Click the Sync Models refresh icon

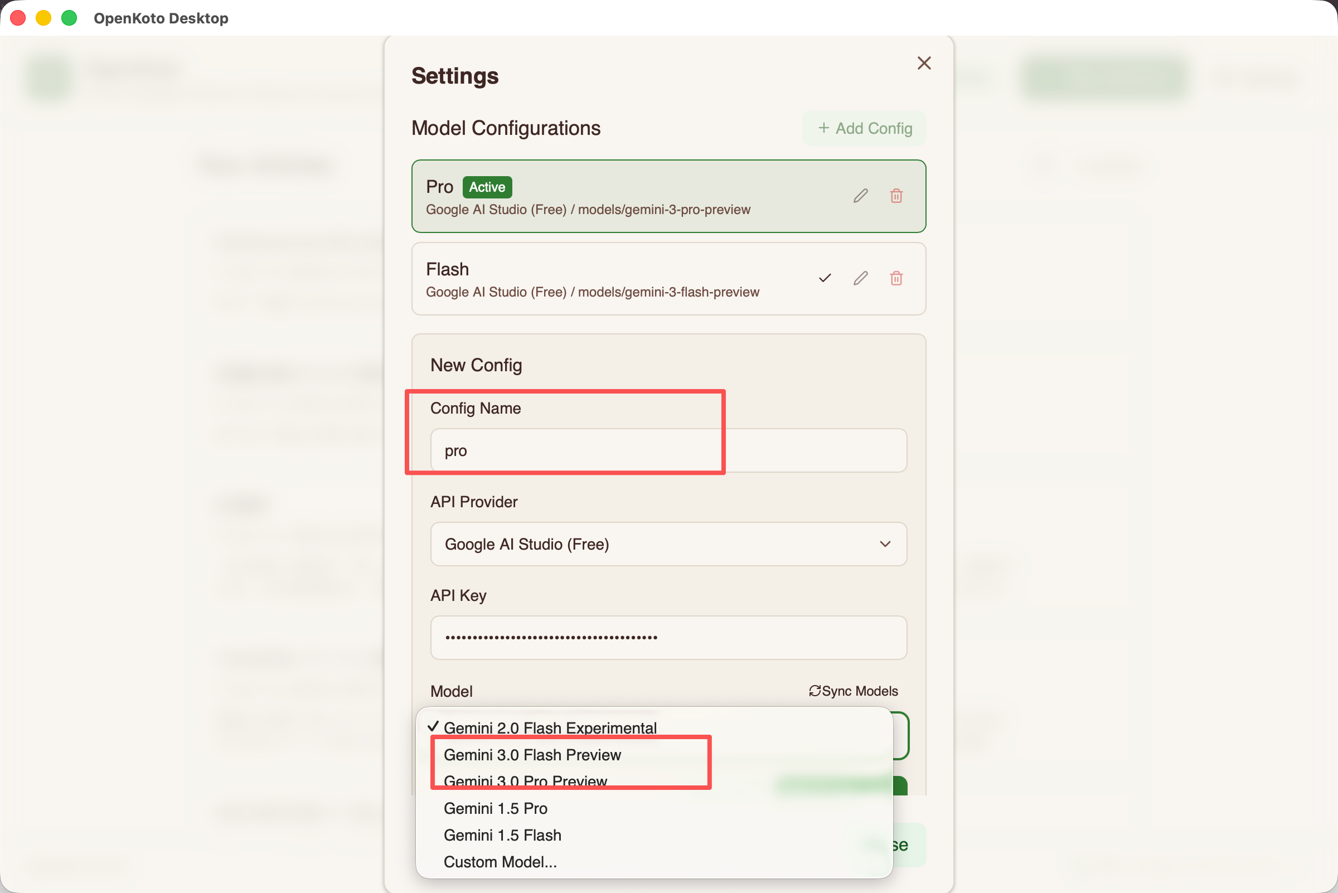pos(815,691)
